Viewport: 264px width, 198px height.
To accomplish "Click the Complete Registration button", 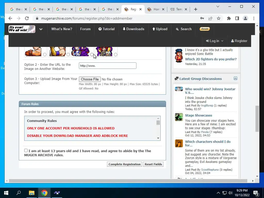I will click(x=125, y=164).
